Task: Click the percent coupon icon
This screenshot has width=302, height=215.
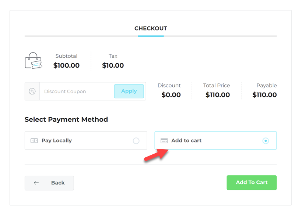Action: pyautogui.click(x=32, y=91)
